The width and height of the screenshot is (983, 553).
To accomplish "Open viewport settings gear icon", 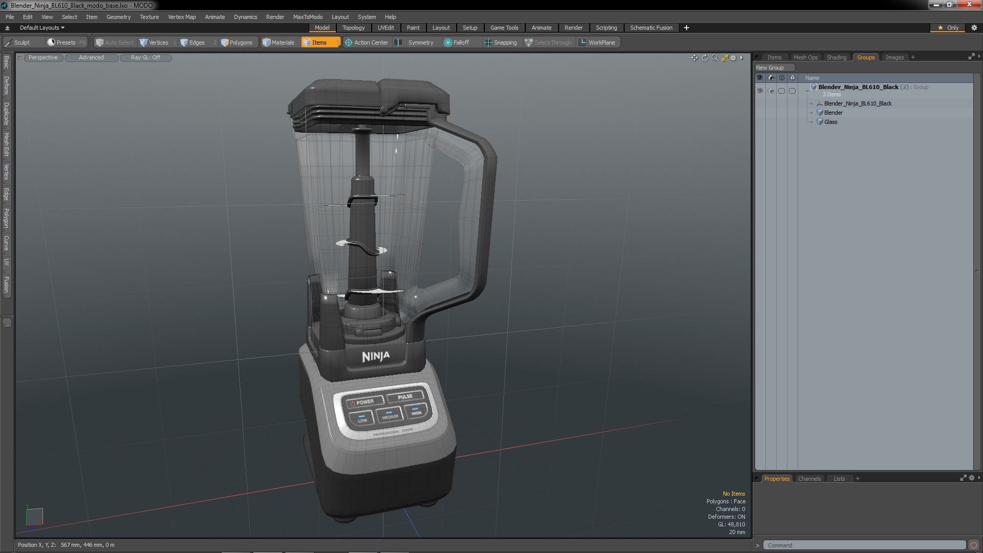I will coord(733,58).
